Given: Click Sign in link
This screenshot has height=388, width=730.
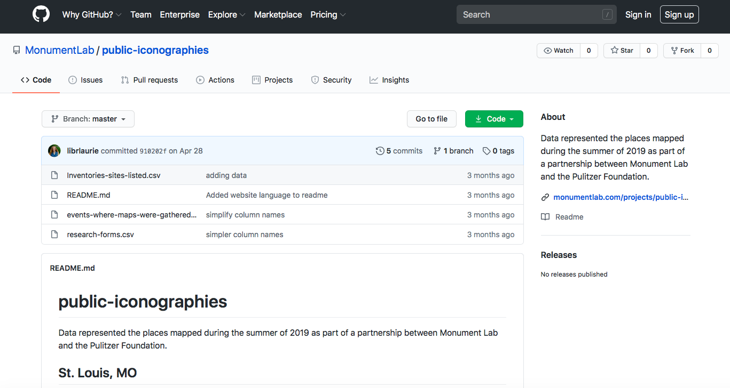Looking at the screenshot, I should coord(638,14).
